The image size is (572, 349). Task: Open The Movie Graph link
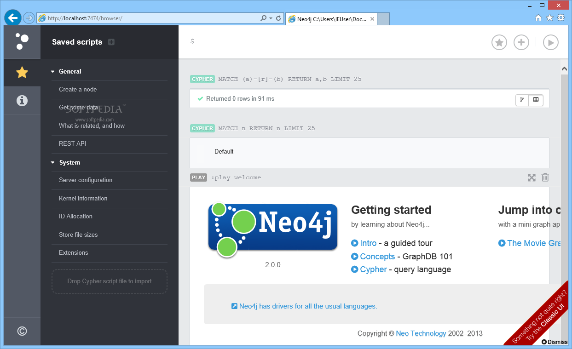[529, 243]
